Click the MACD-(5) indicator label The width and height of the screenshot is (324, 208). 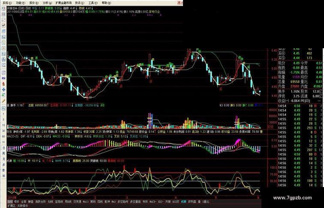point(13,136)
